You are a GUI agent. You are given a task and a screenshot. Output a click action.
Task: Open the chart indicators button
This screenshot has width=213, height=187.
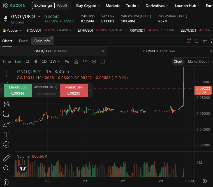(76, 62)
